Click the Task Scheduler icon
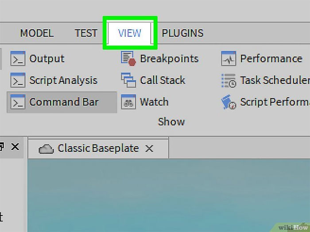Viewport: 310px width, 232px height. tap(229, 80)
